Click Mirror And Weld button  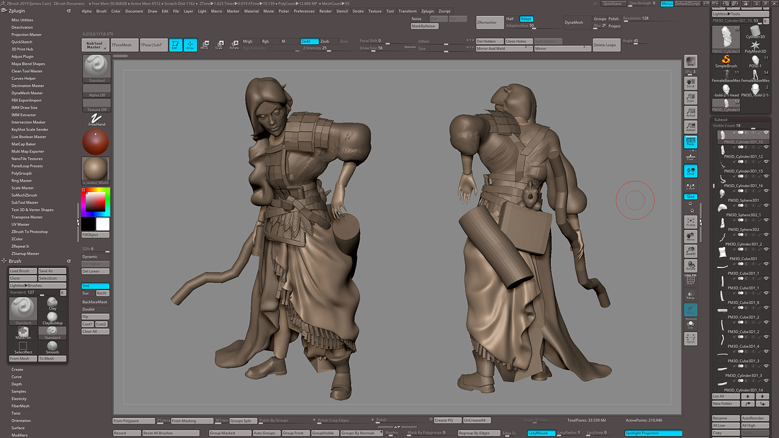(503, 49)
